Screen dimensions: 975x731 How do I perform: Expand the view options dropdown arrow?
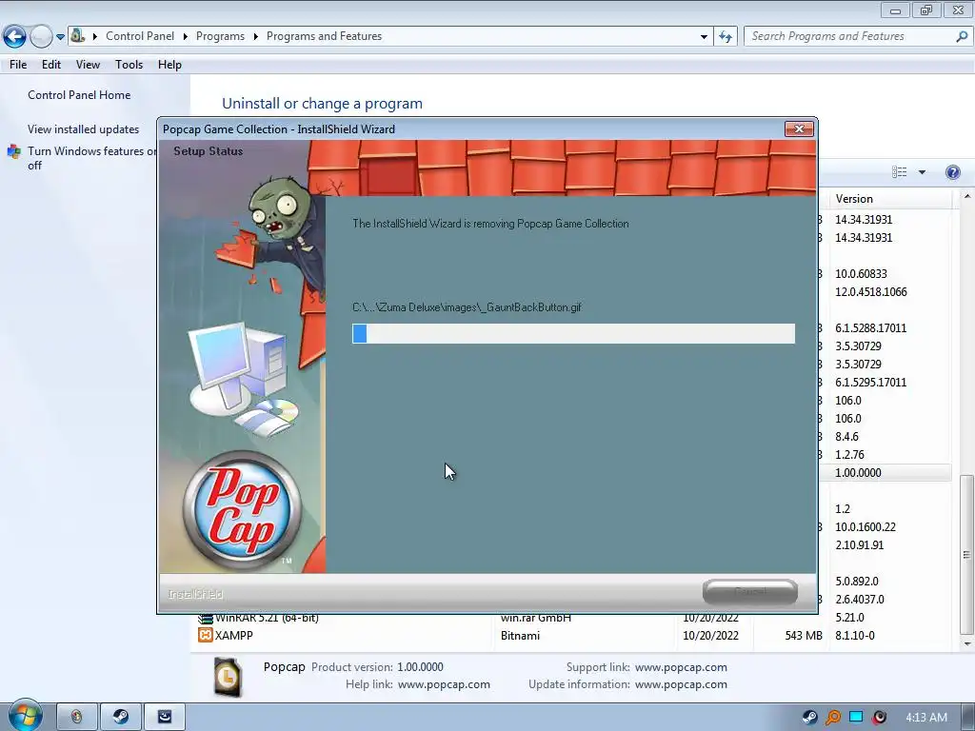coord(922,172)
